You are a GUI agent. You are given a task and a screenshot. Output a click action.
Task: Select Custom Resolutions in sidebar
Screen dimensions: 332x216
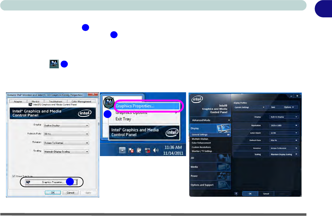coord(201,147)
